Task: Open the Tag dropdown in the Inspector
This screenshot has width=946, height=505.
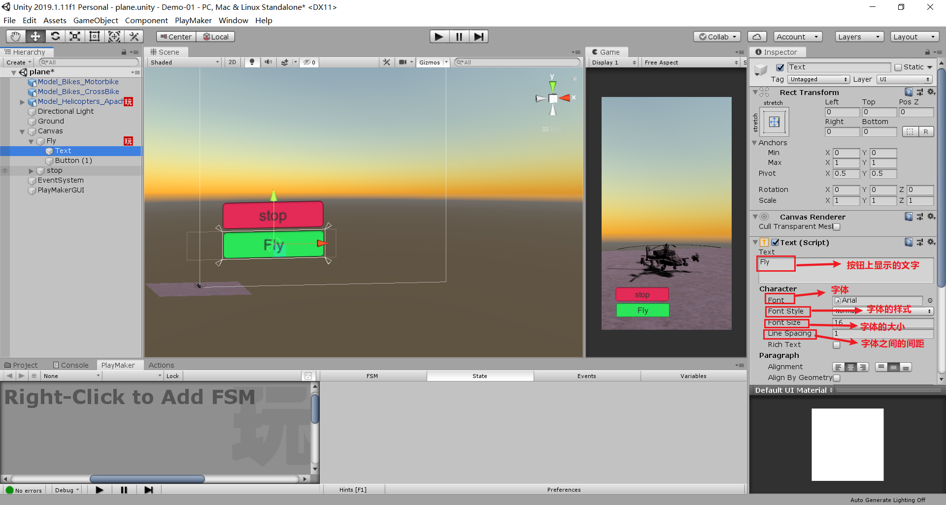Action: pos(819,79)
